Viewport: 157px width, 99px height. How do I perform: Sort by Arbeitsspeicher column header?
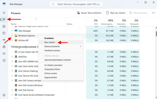[107, 24]
